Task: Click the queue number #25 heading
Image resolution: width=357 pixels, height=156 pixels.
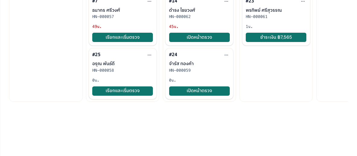Action: click(96, 55)
